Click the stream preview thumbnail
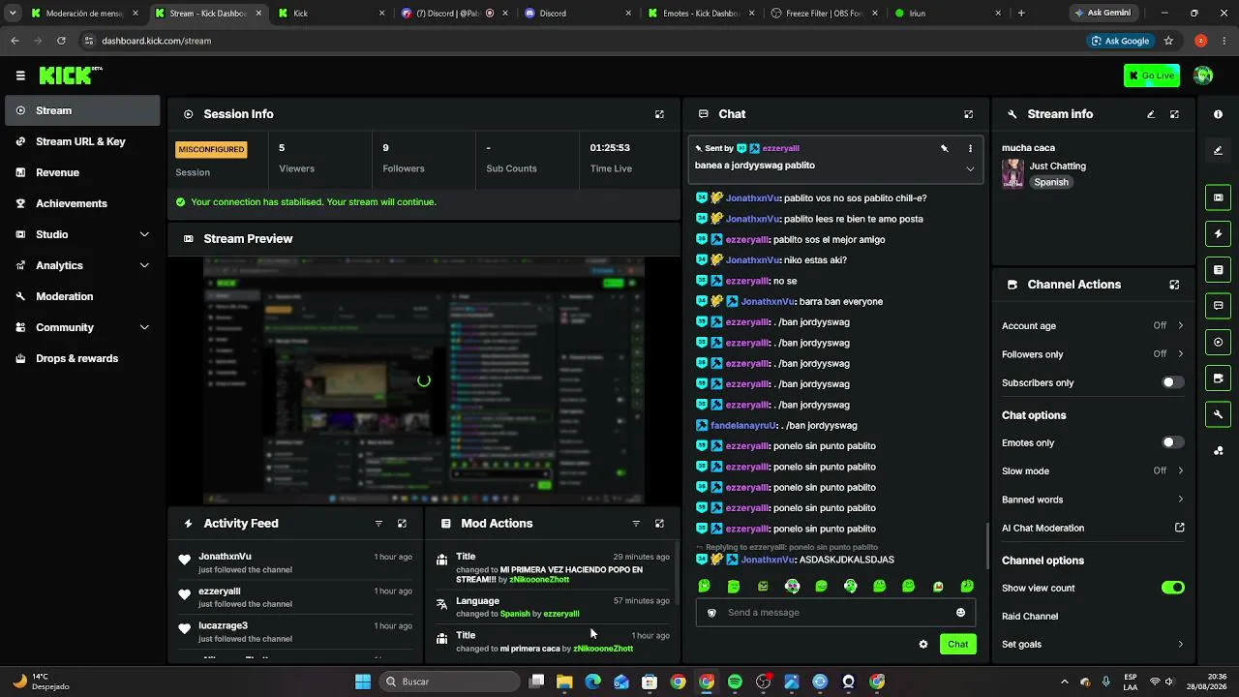This screenshot has width=1239, height=697. [424, 380]
